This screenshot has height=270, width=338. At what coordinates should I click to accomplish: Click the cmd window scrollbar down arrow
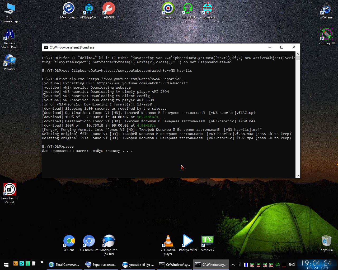(x=298, y=176)
